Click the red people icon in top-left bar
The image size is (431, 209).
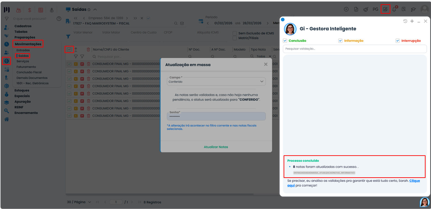pyautogui.click(x=19, y=10)
